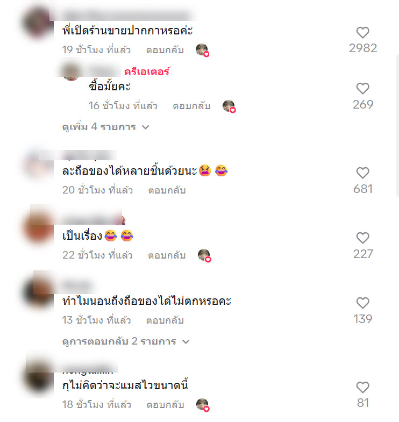Open the top commenter's profile avatar
399x422 pixels.
coord(38,23)
